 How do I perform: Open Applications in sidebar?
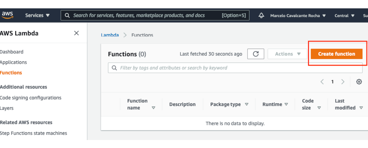(13, 62)
